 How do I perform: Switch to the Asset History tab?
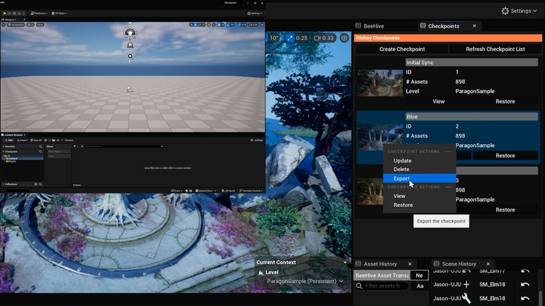click(380, 264)
